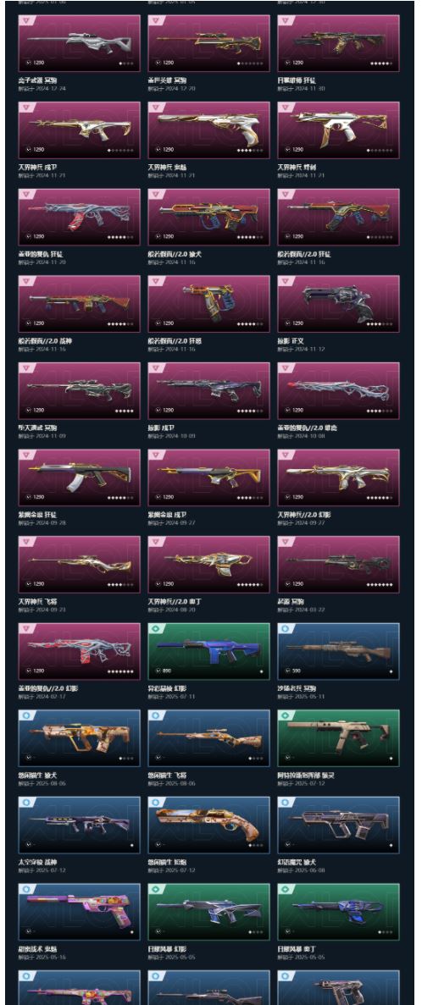The image size is (433, 1005).
Task: Click the level dots on the silver revolver card
Action: [x=379, y=323]
